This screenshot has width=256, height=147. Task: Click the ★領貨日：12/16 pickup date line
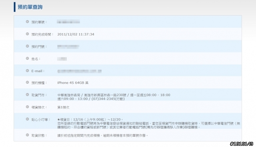(x=90, y=120)
